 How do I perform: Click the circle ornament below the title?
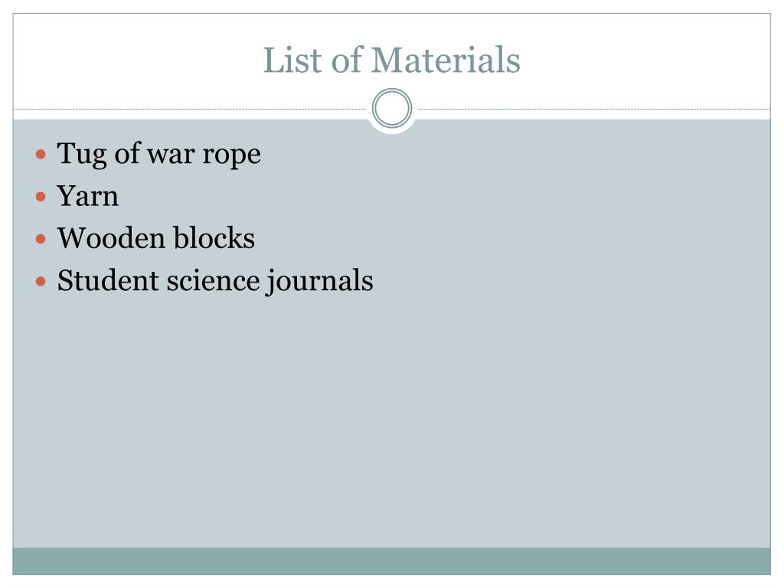392,108
